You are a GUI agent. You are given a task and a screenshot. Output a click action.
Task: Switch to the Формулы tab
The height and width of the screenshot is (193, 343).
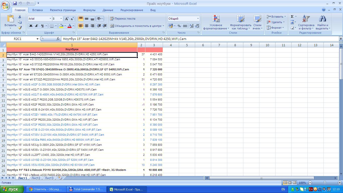tap(89, 10)
